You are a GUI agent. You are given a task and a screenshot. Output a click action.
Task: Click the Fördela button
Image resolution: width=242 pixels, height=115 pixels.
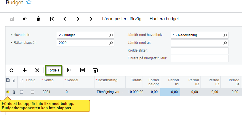point(53,70)
